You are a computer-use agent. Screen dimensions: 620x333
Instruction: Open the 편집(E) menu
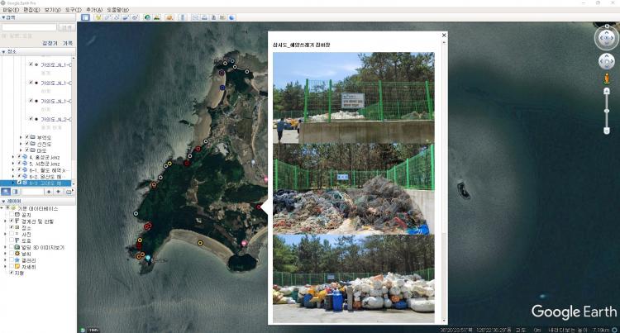31,9
